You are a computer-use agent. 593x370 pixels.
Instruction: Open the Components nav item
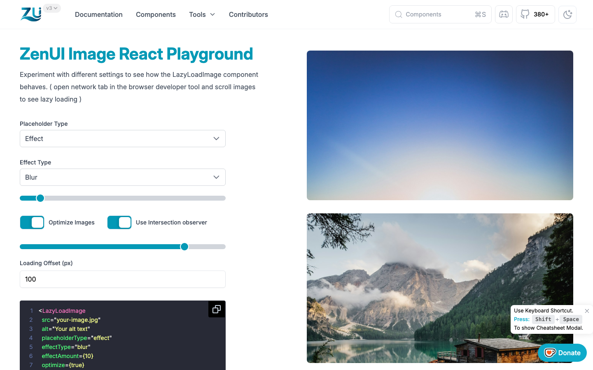pyautogui.click(x=156, y=14)
